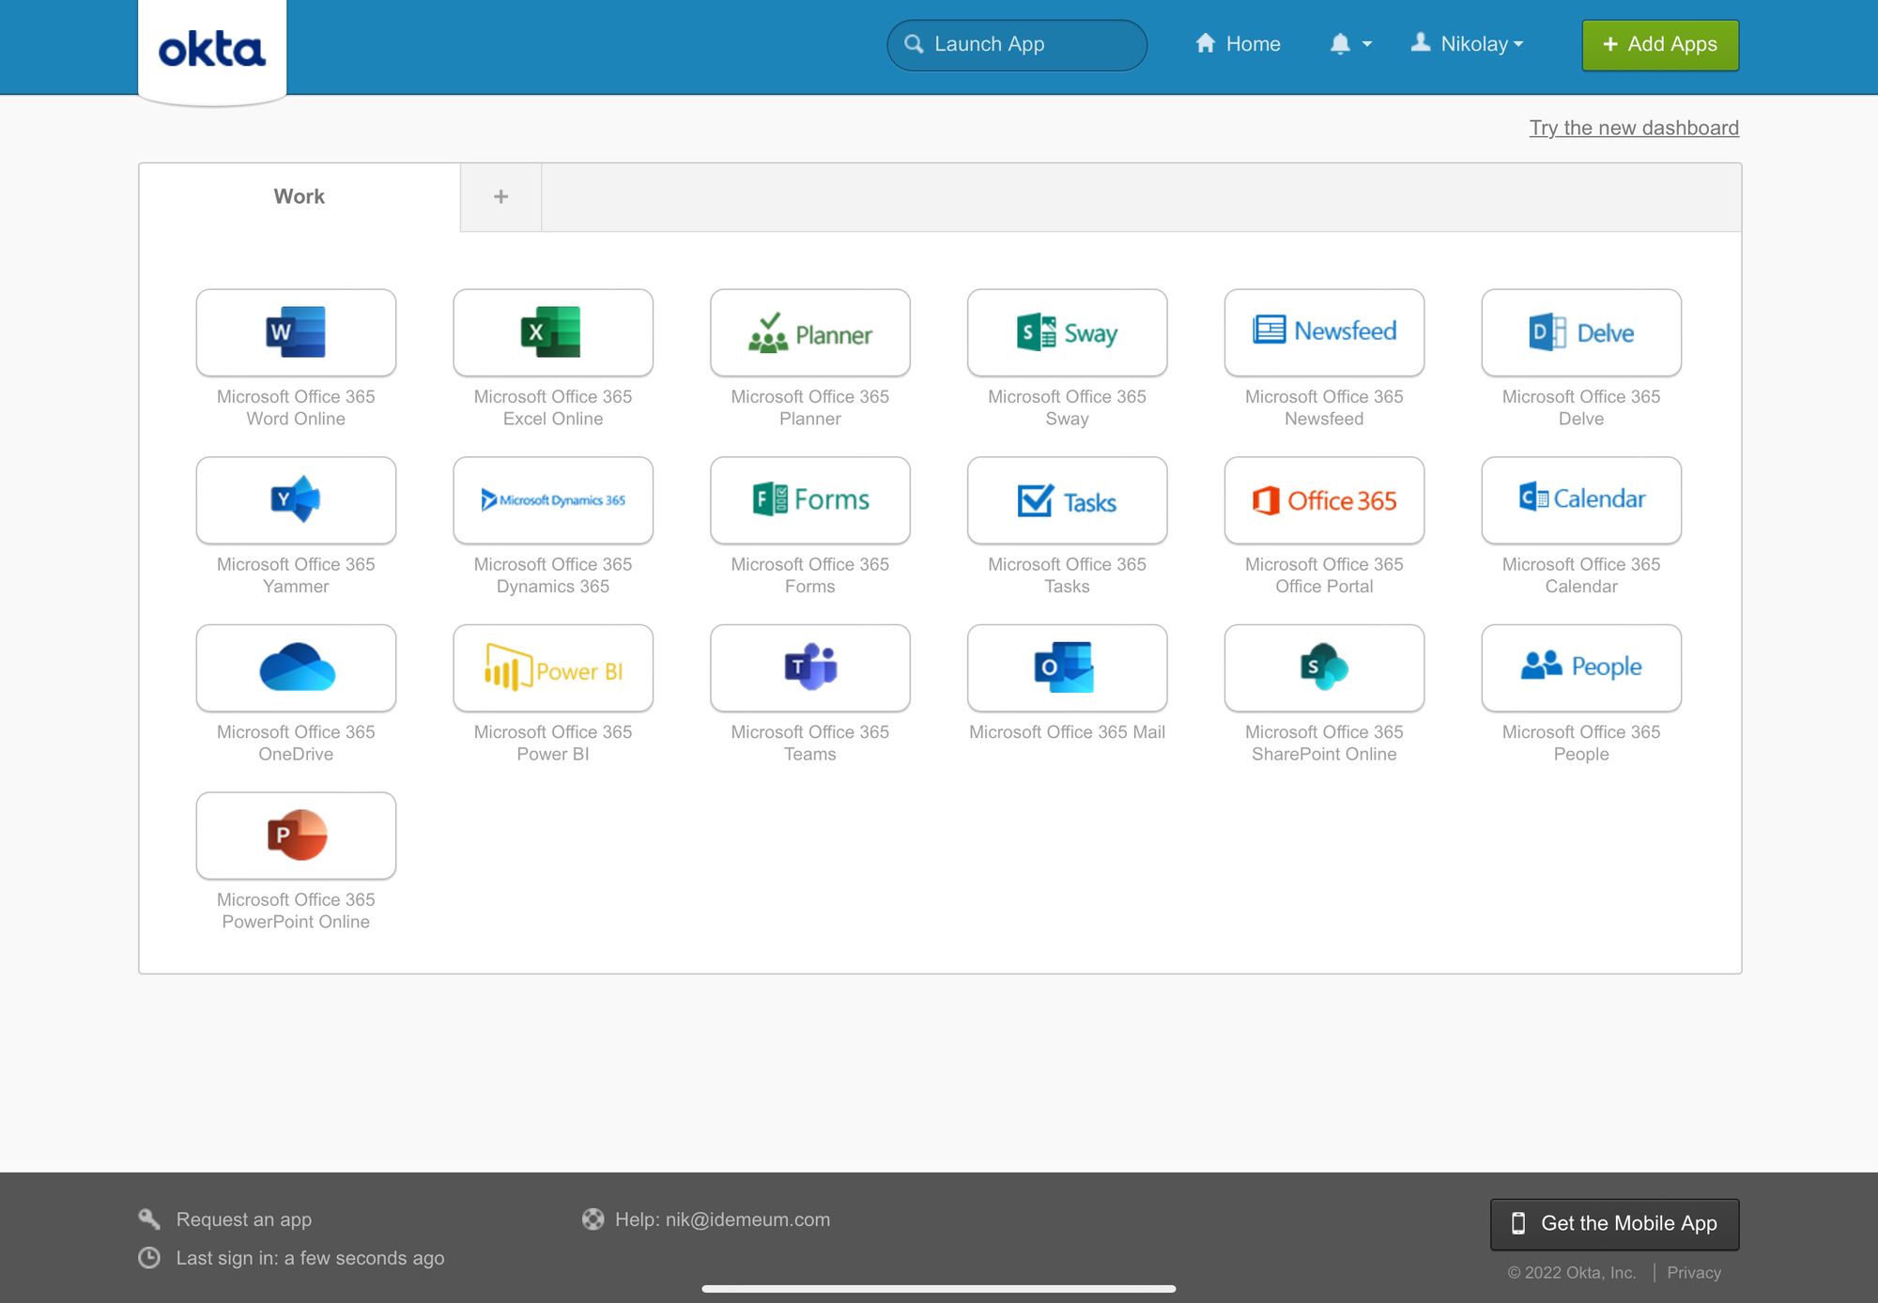The height and width of the screenshot is (1303, 1878).
Task: Click the Last sign in: a few seconds ago text
Action: tap(311, 1258)
